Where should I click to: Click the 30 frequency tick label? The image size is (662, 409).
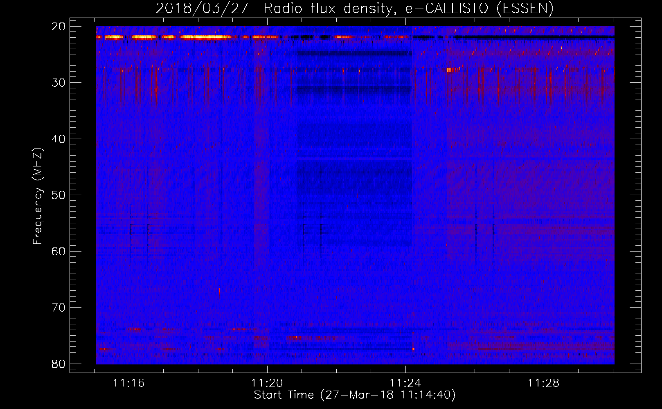(59, 83)
